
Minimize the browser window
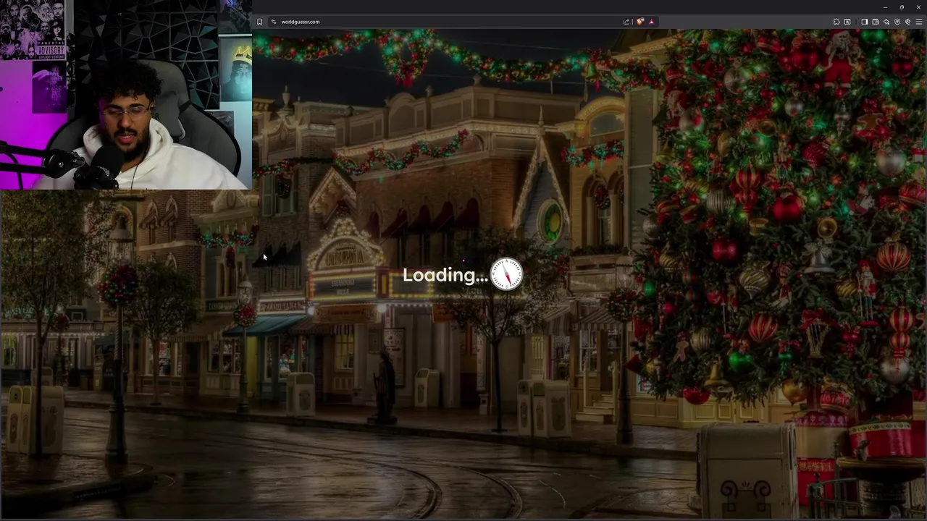click(x=885, y=7)
